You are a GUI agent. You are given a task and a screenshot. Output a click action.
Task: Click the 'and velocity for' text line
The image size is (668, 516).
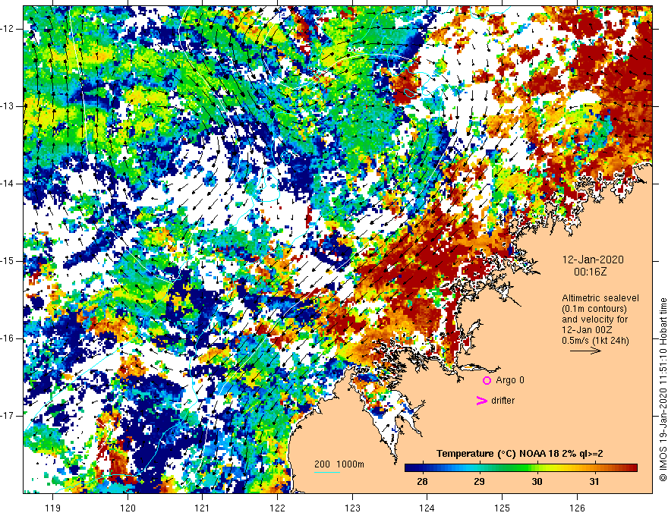point(594,319)
